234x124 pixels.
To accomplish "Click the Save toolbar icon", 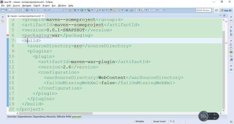I will 10,10.
